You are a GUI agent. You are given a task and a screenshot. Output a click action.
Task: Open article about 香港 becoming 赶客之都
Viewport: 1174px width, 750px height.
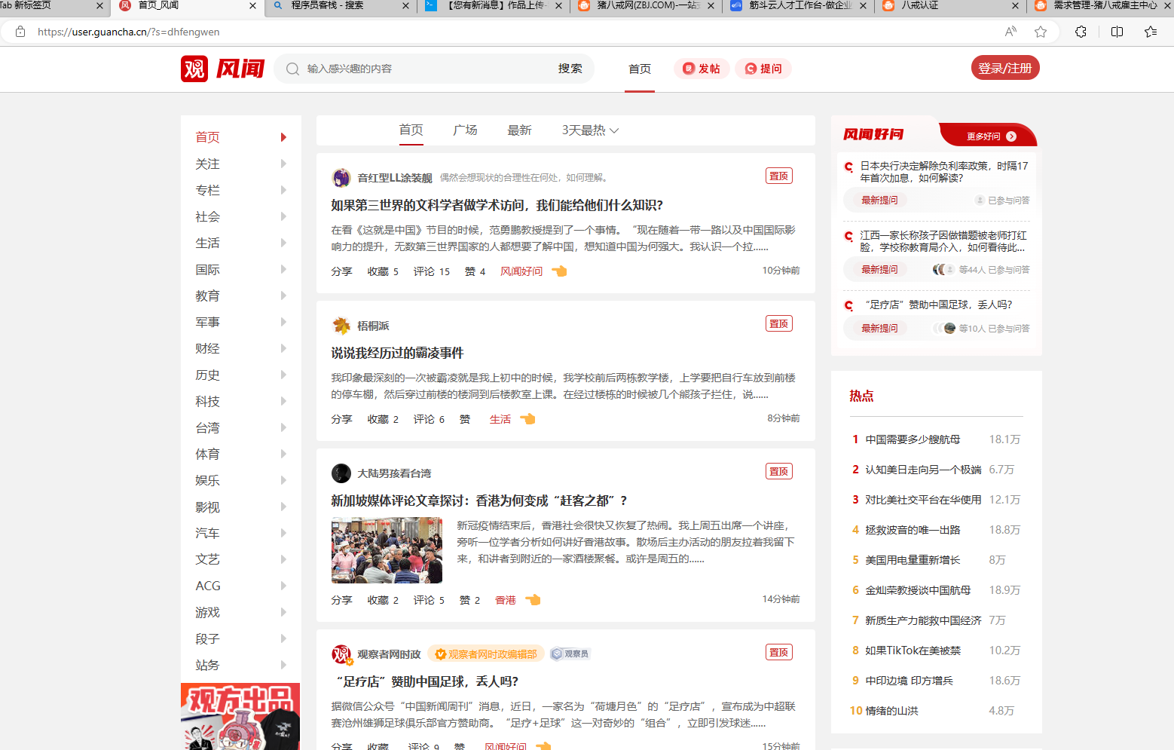[479, 501]
